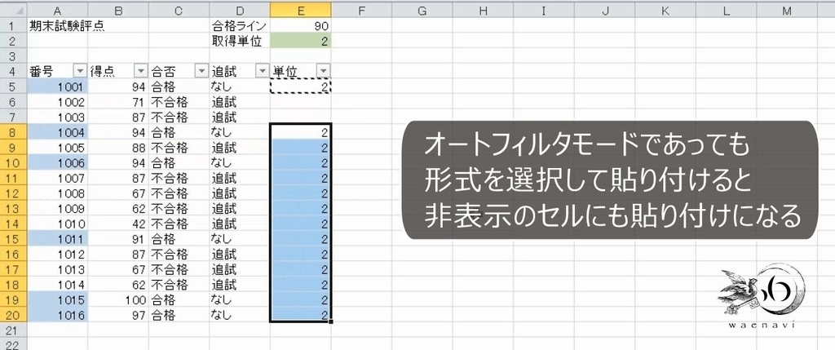835x350 pixels.
Task: Click 追試 cell in row 1003
Action: pos(240,117)
